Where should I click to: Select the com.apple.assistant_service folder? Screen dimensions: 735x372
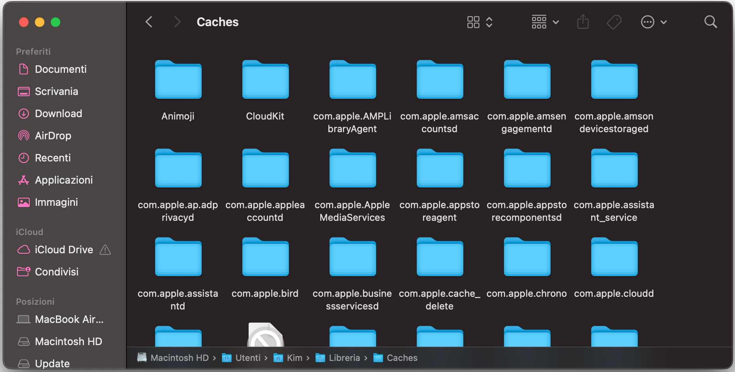click(x=614, y=168)
